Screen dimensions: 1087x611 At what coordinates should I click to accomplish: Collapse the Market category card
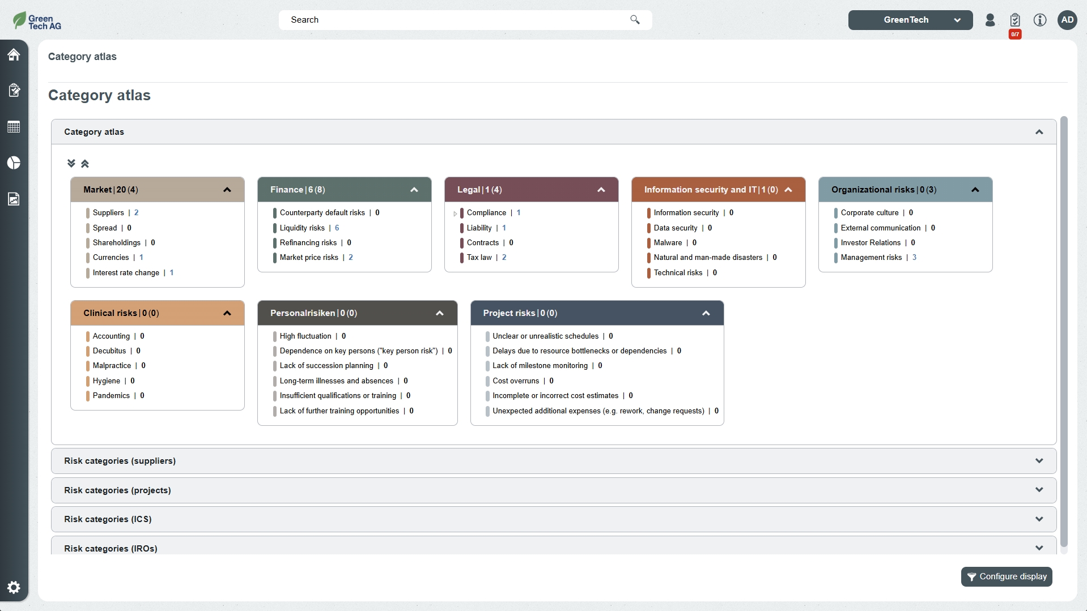[x=227, y=190]
